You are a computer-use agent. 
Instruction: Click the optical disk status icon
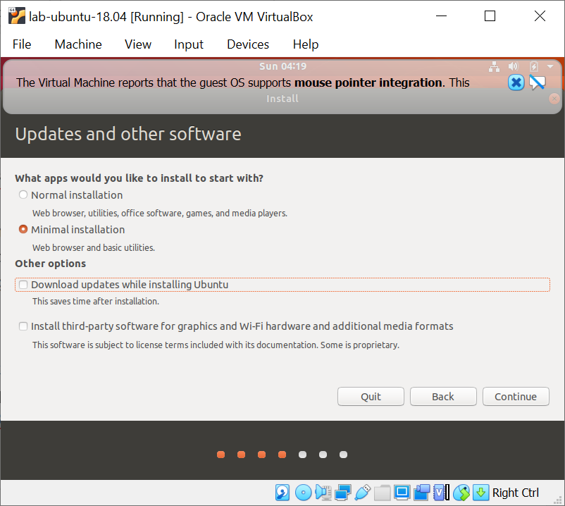coord(303,493)
